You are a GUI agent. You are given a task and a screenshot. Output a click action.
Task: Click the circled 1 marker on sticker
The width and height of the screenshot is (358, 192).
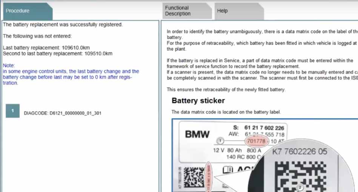(220, 141)
